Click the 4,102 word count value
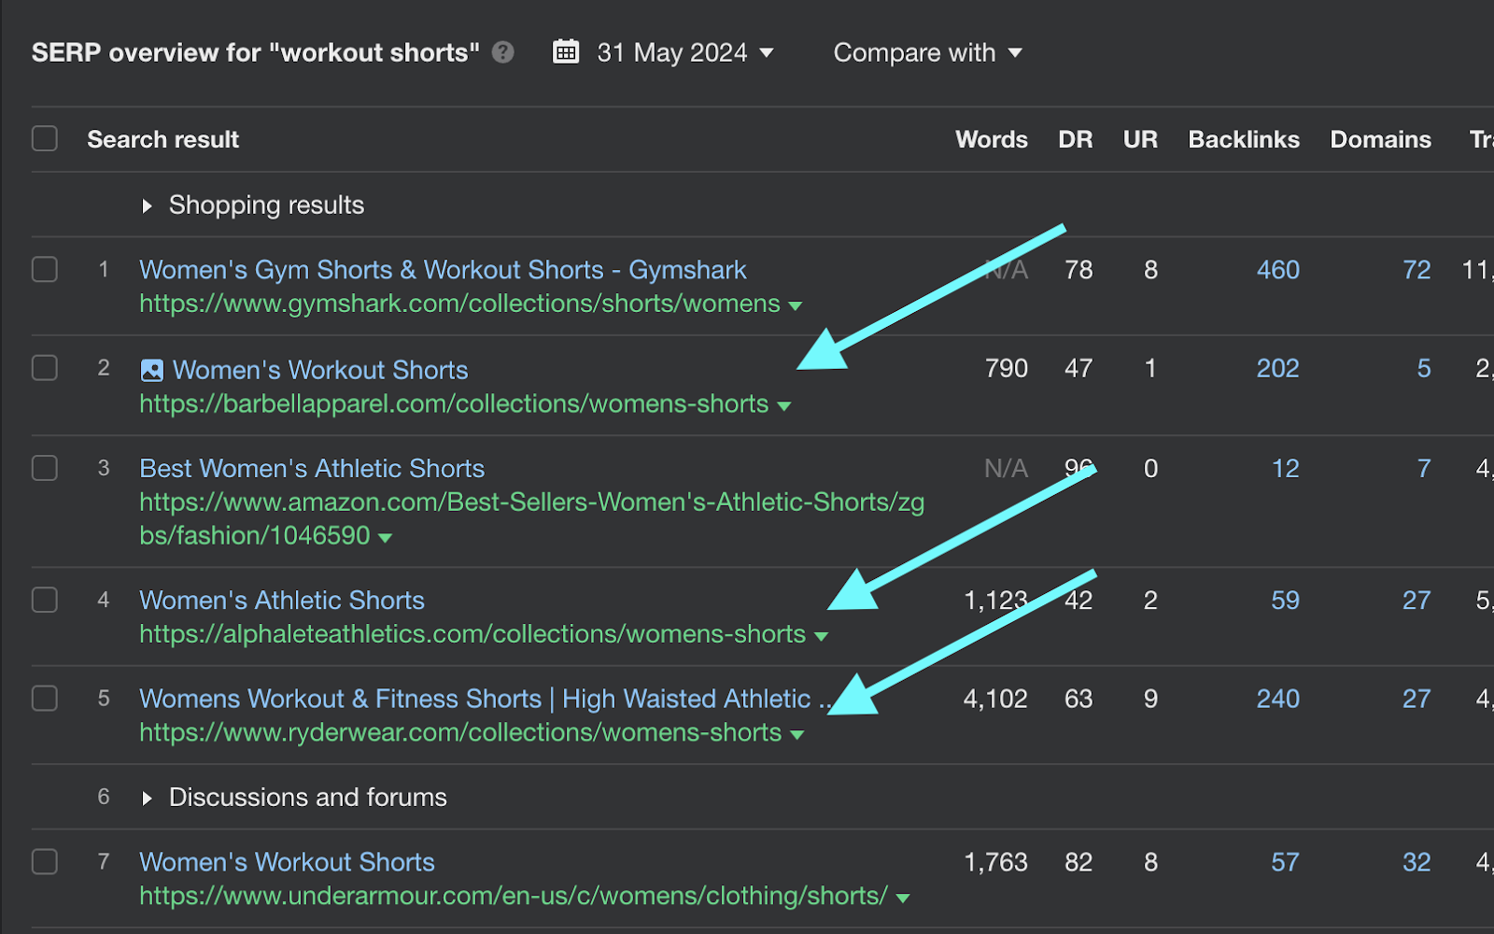This screenshot has height=934, width=1494. click(x=995, y=699)
